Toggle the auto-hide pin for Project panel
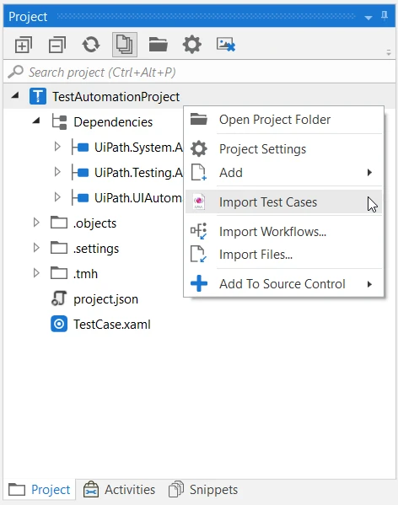The image size is (398, 505). pyautogui.click(x=385, y=16)
